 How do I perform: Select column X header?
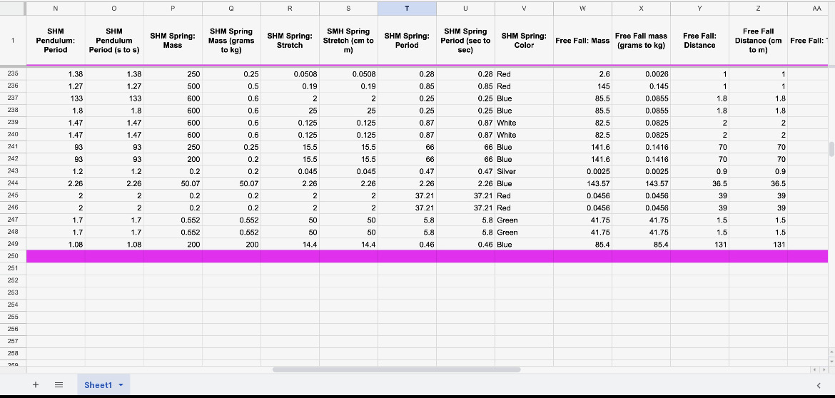tap(642, 9)
